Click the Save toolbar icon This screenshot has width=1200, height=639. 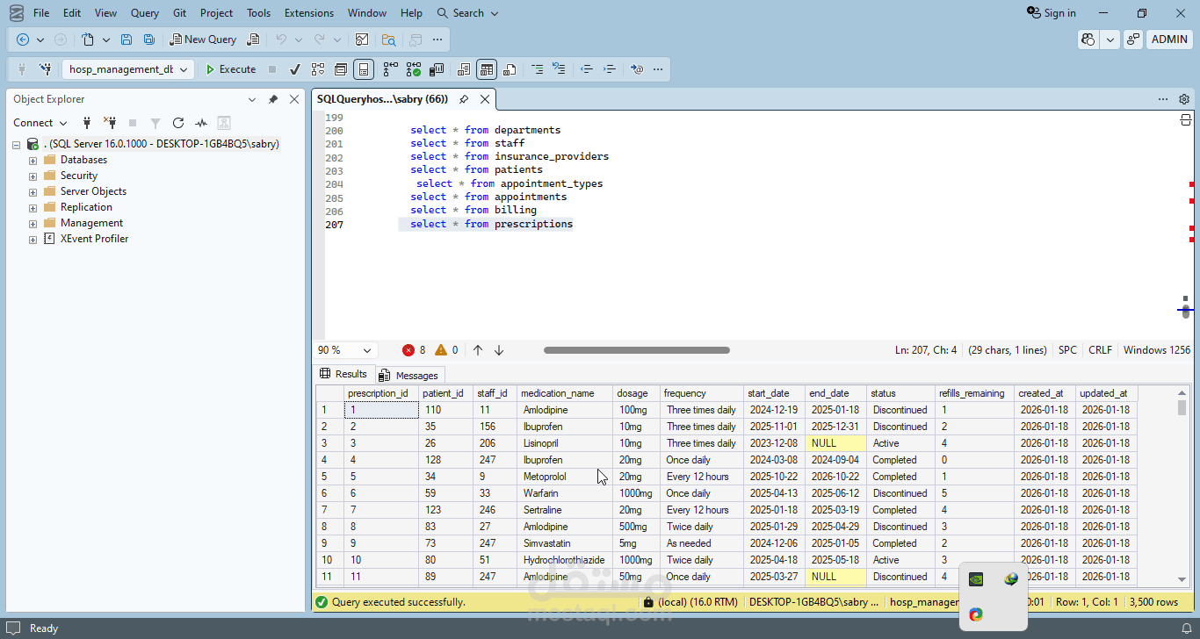[127, 39]
